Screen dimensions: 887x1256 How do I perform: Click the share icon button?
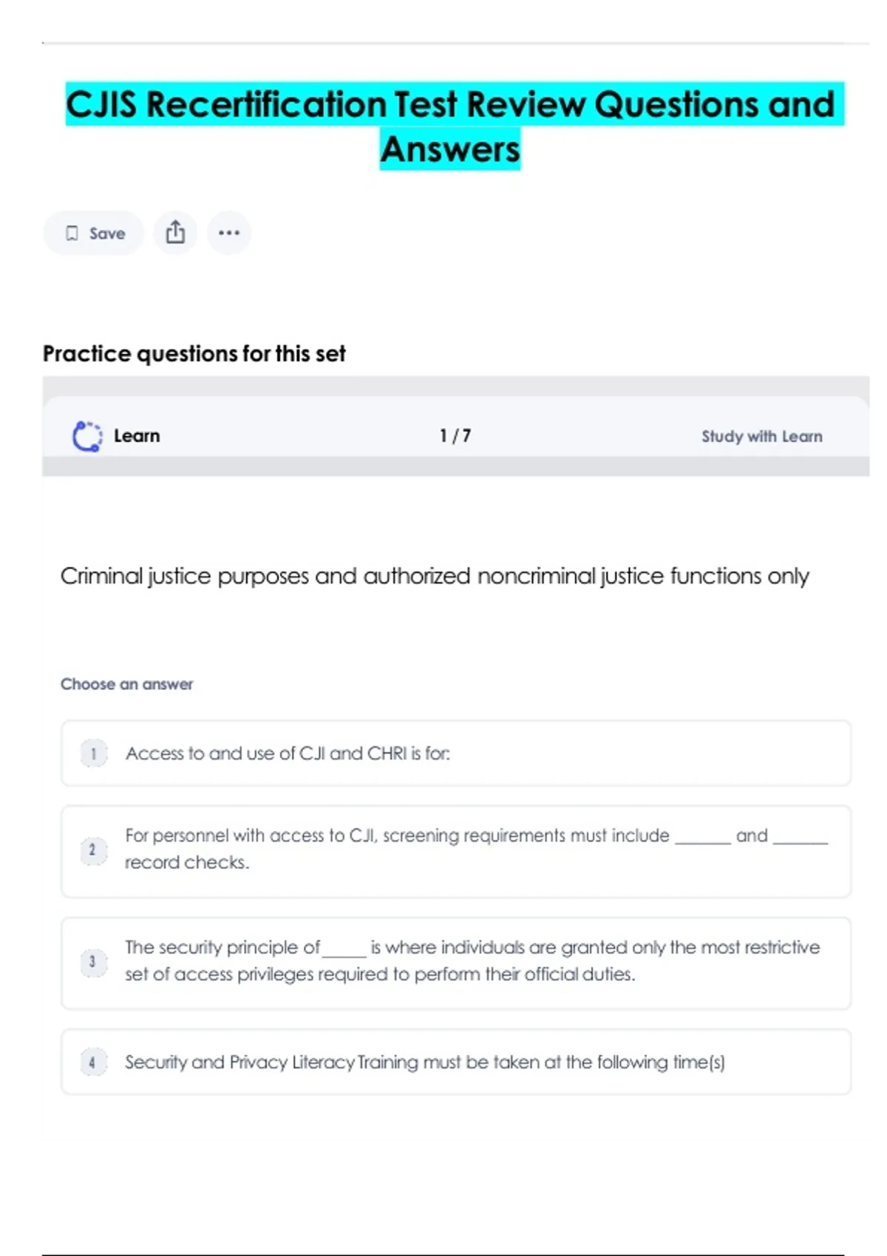(x=175, y=233)
